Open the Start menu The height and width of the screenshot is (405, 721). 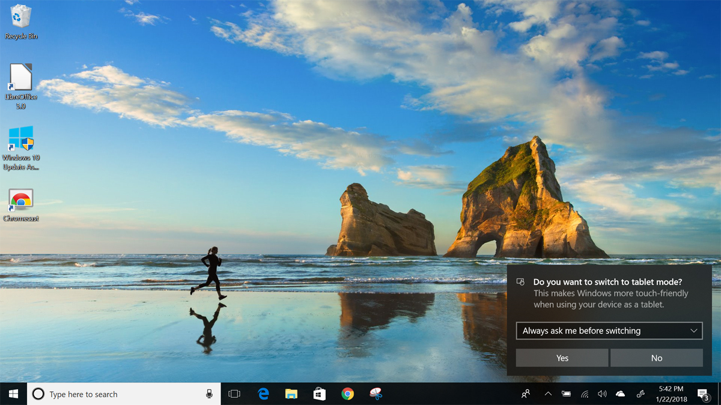click(x=12, y=394)
